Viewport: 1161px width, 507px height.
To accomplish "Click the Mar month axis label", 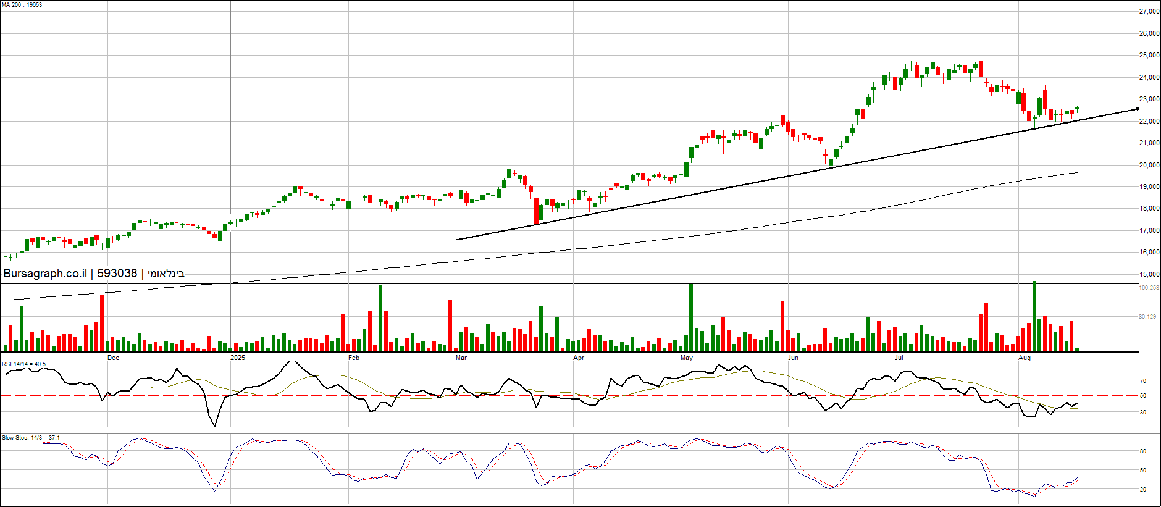I will pyautogui.click(x=461, y=358).
